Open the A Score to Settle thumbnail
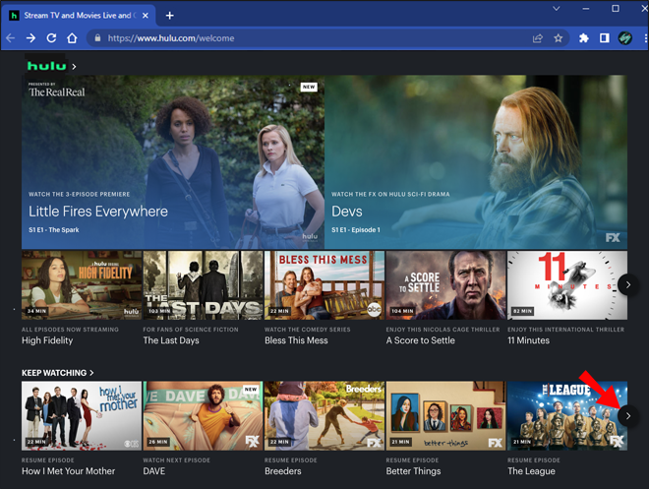The image size is (649, 489). tap(445, 285)
